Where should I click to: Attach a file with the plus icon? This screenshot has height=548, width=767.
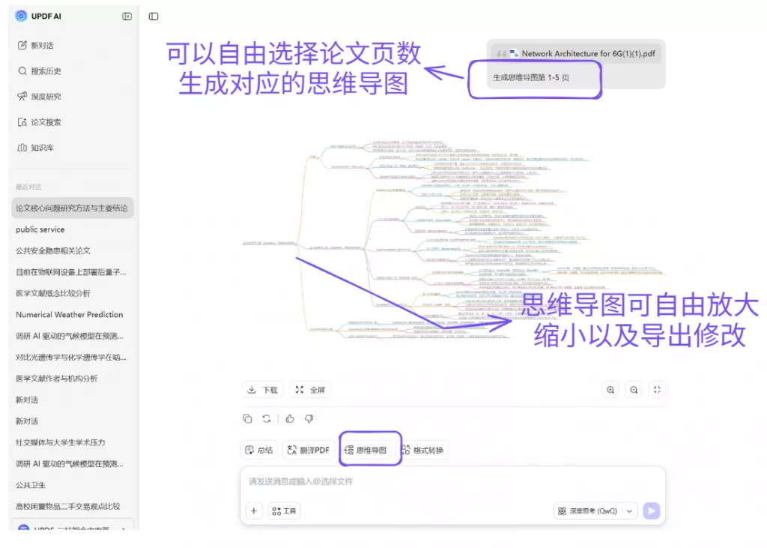pyautogui.click(x=253, y=510)
